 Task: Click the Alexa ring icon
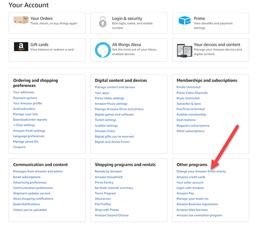pos(103,50)
